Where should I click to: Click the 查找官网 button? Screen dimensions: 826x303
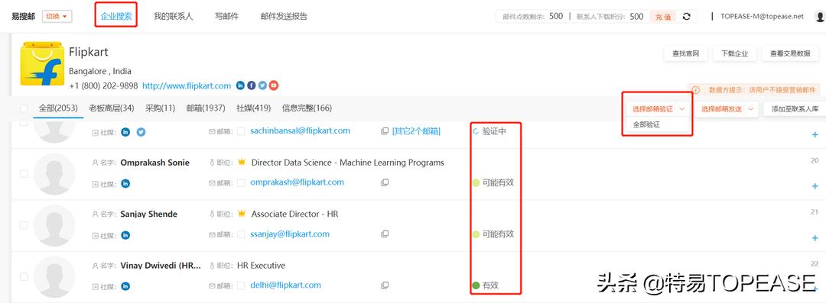pos(685,53)
